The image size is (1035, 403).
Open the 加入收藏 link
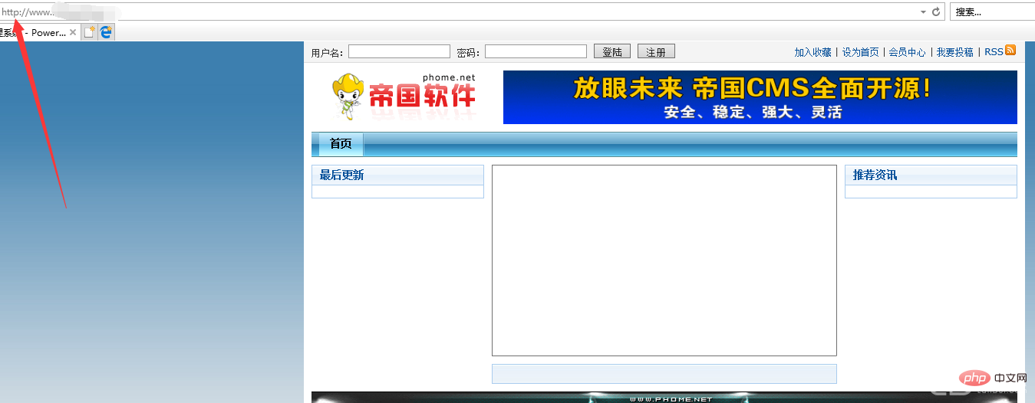[813, 52]
